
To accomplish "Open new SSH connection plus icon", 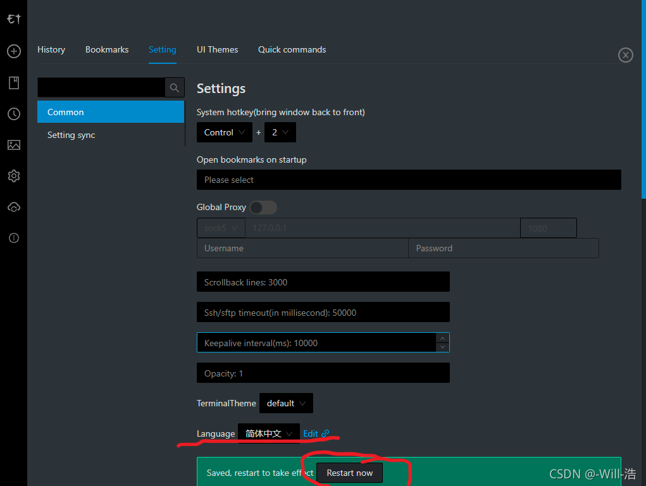I will 14,51.
